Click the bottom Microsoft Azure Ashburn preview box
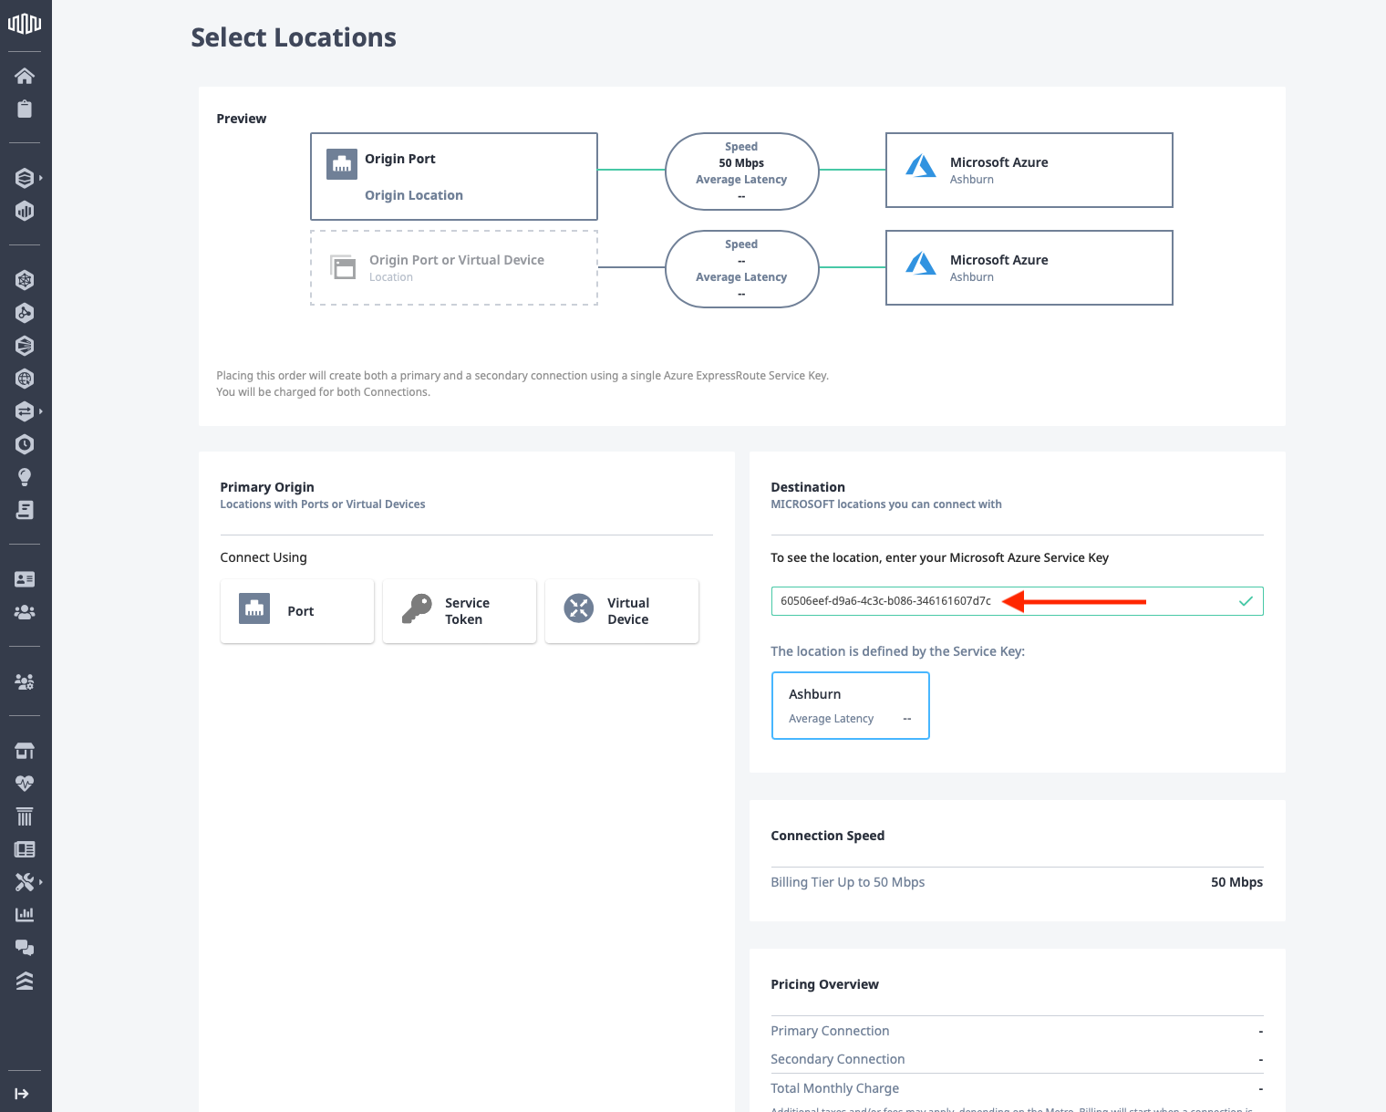The image size is (1386, 1112). [1029, 267]
